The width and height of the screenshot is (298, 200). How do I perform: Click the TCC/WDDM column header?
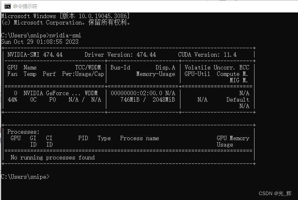tap(88, 67)
